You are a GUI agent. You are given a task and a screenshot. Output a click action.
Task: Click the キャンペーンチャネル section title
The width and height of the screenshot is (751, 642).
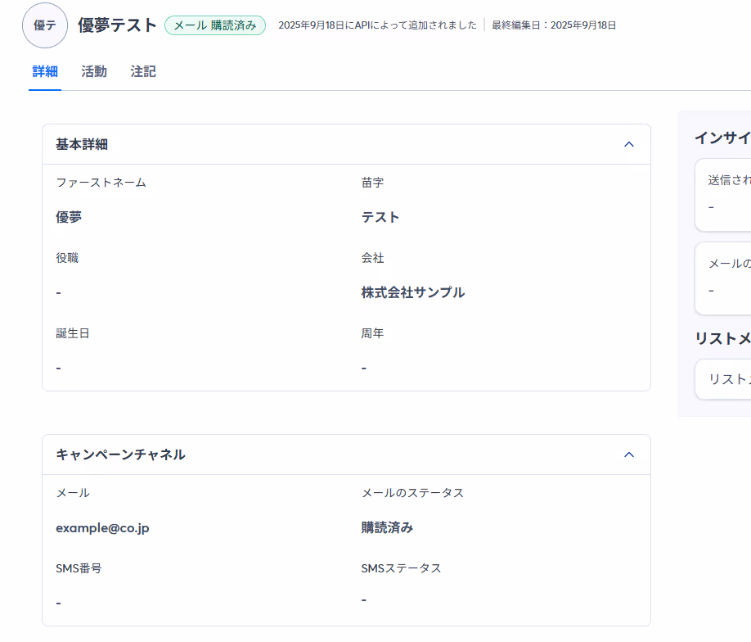coord(121,454)
